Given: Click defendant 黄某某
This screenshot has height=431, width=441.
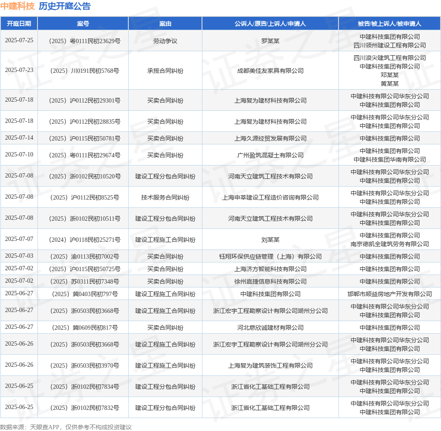Looking at the screenshot, I should point(389,84).
